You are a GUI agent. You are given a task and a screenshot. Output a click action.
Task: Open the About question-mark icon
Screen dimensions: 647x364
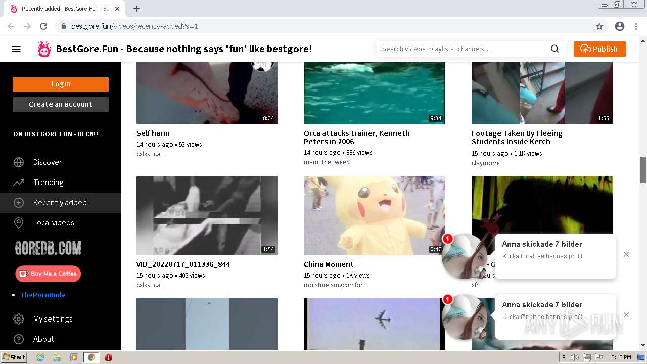click(19, 339)
